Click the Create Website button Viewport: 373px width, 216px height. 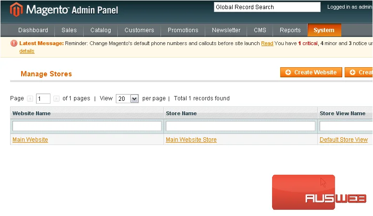(311, 72)
